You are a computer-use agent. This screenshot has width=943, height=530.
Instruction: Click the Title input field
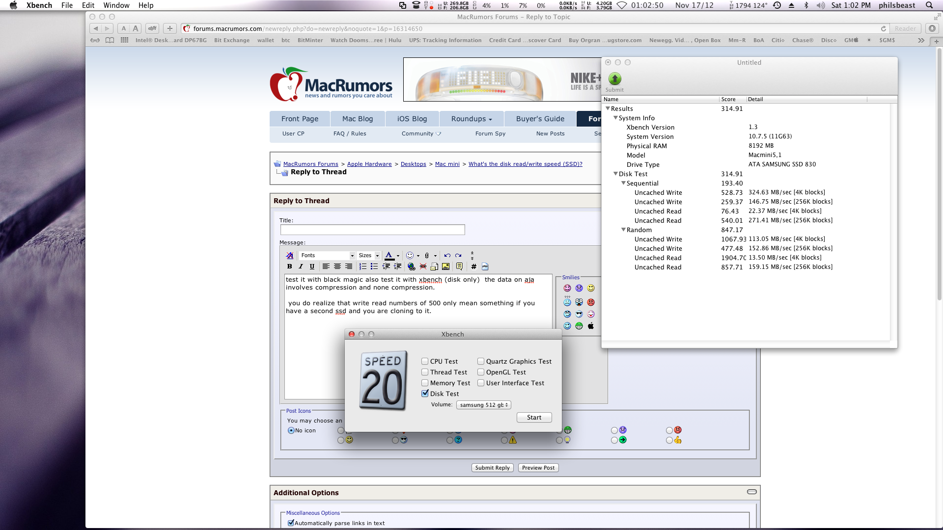[372, 230]
